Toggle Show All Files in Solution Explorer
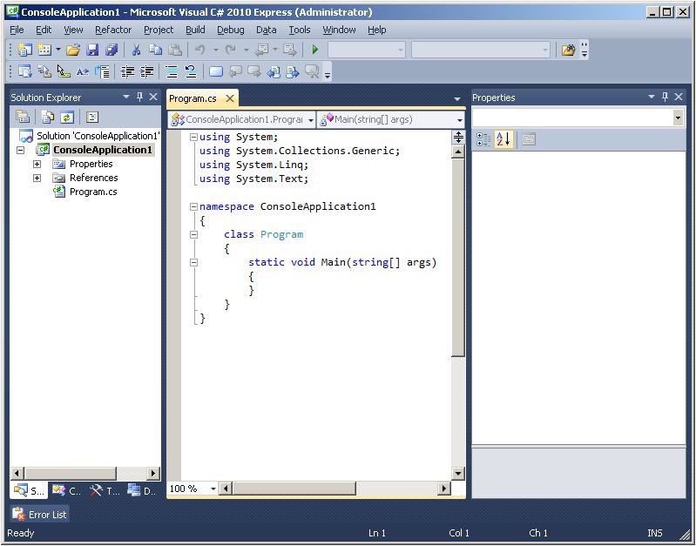696x546 pixels. pyautogui.click(x=47, y=118)
